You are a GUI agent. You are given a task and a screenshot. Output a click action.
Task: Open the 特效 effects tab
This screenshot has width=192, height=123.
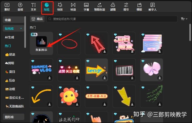(x=60, y=7)
